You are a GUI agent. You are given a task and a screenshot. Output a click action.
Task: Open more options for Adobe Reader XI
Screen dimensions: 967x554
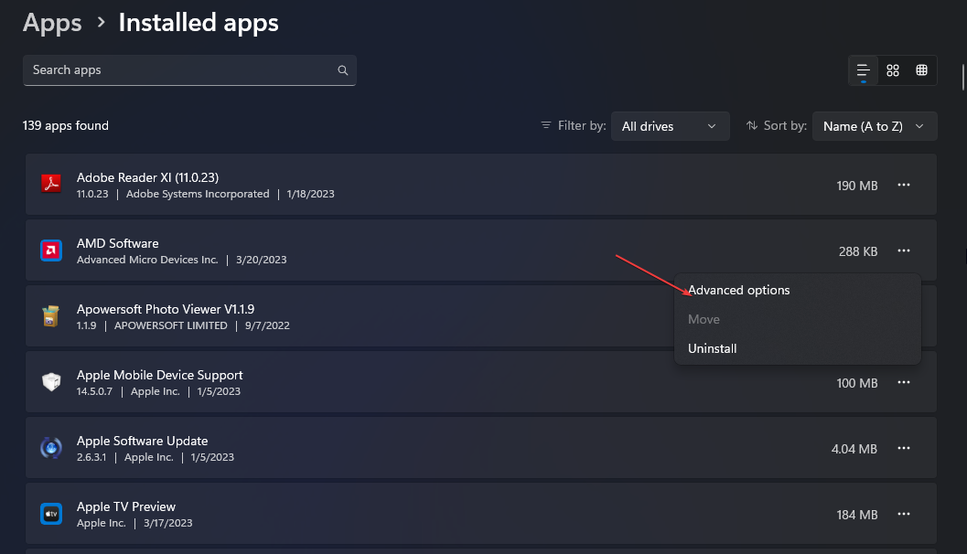click(x=904, y=185)
